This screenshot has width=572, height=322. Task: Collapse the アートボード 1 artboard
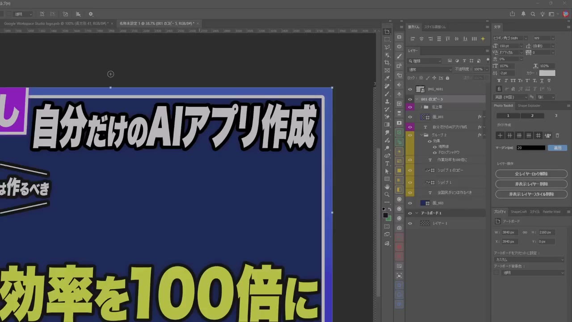417,213
